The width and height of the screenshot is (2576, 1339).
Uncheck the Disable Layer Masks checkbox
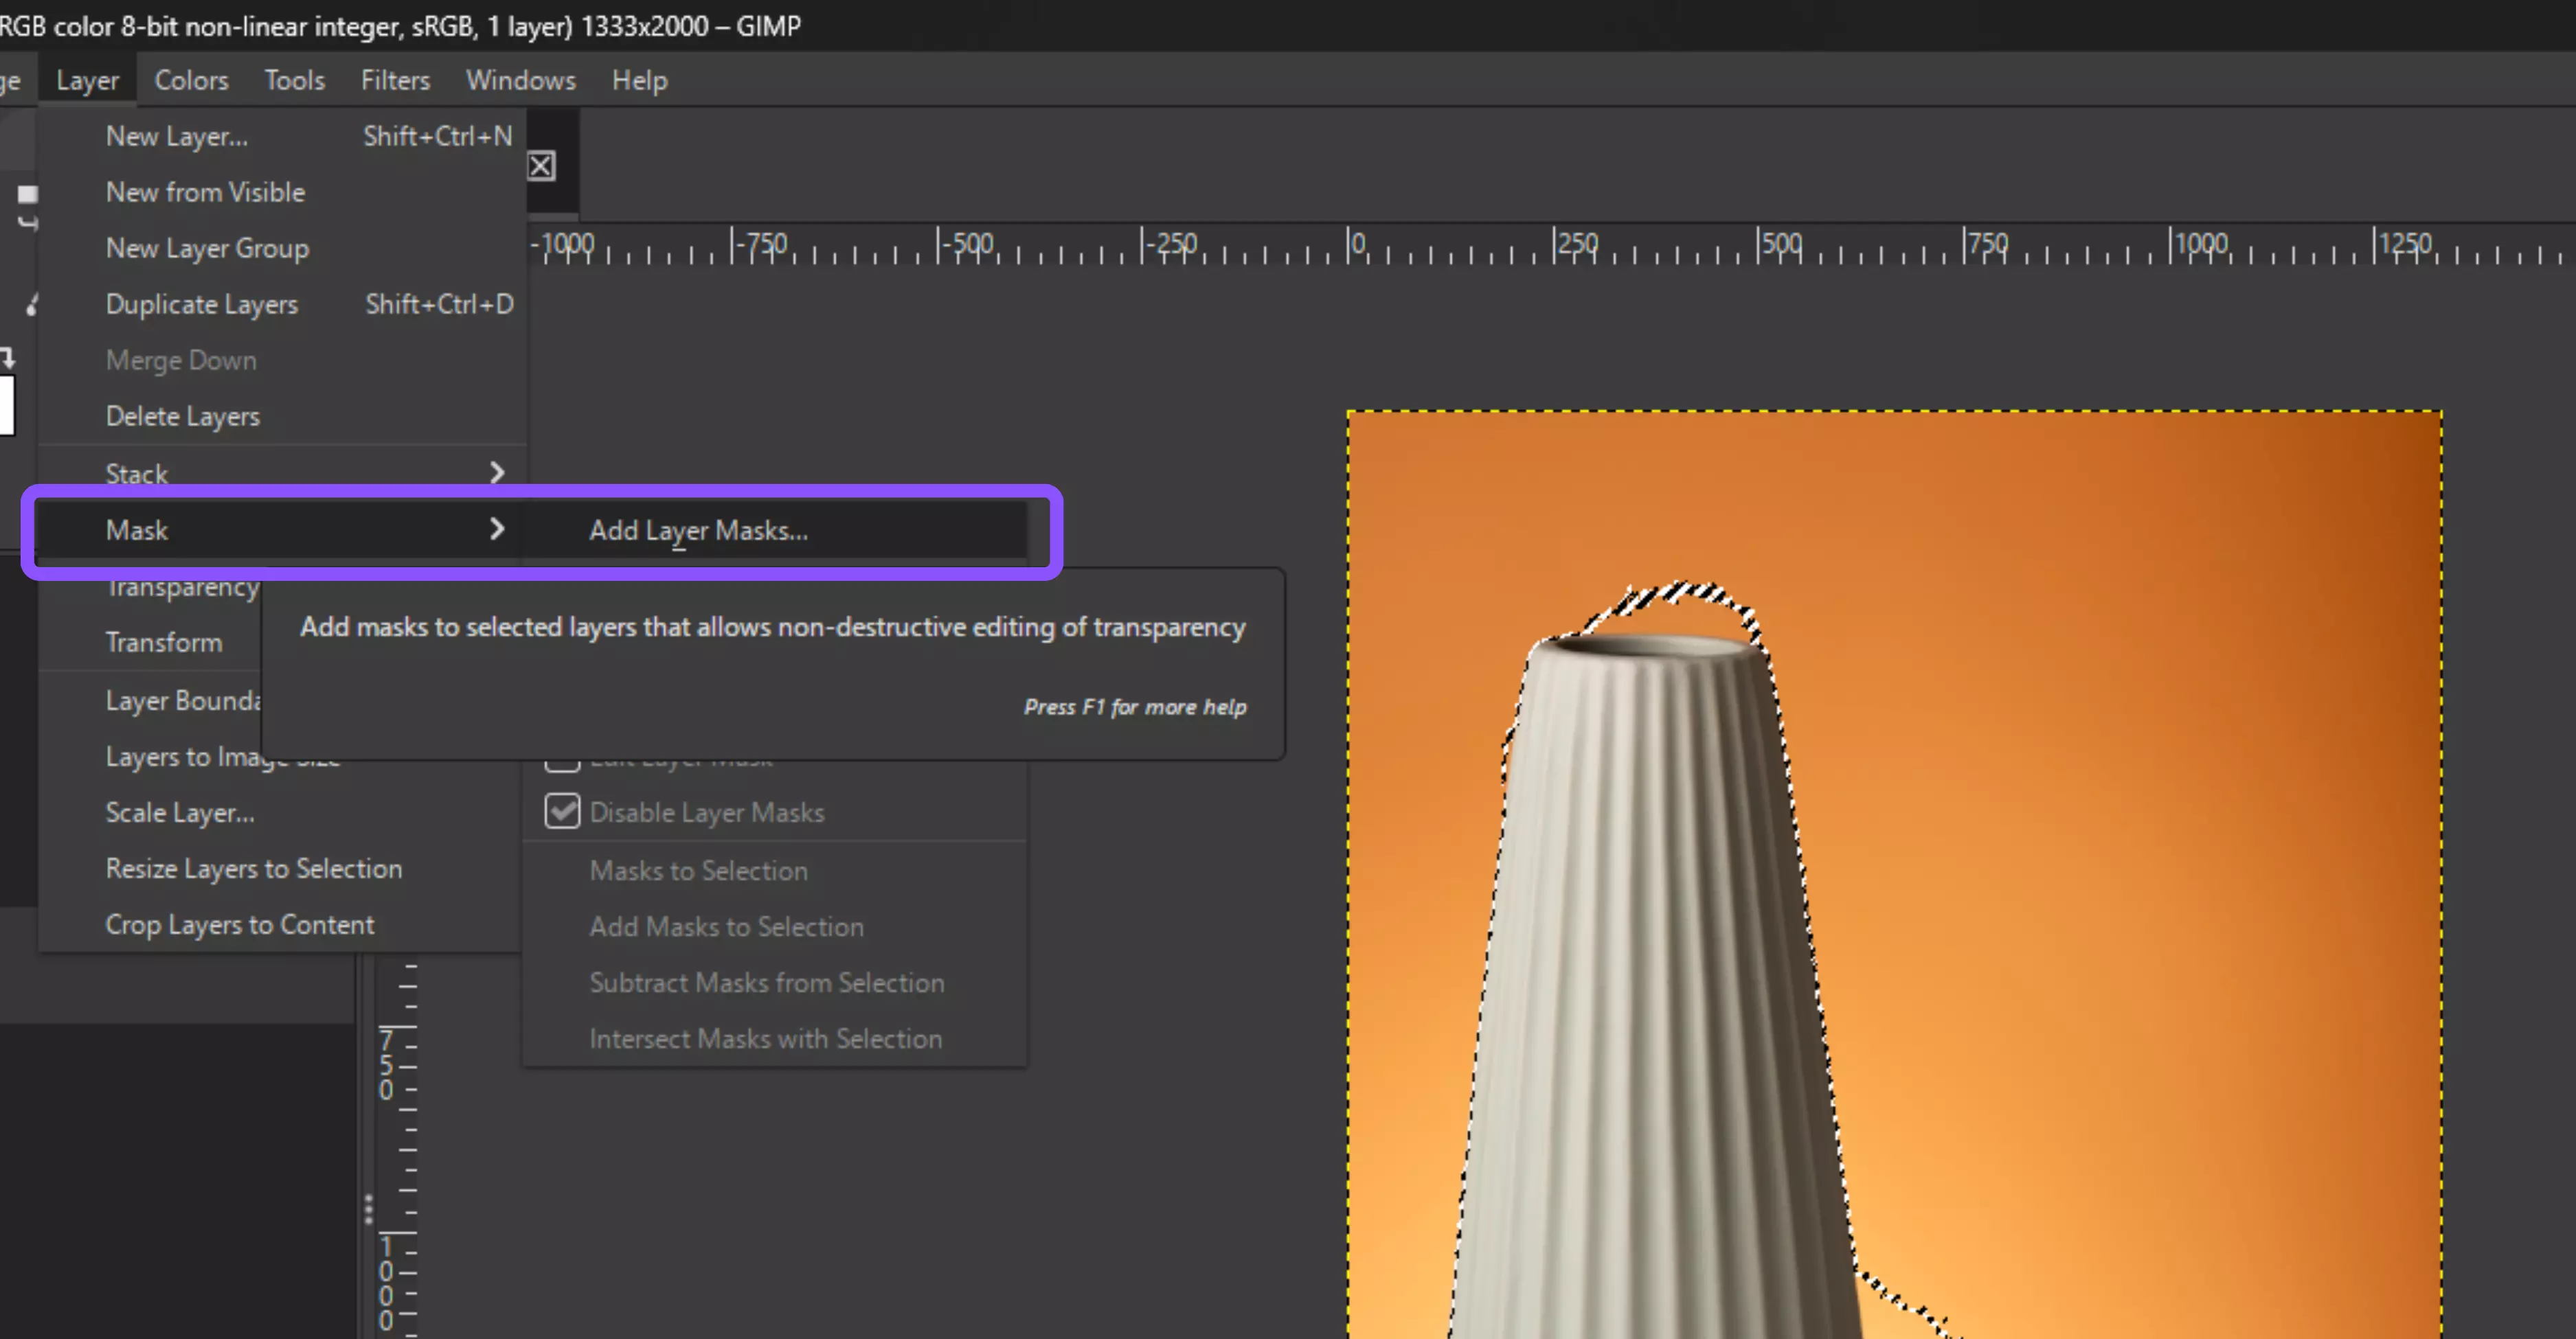pos(563,812)
